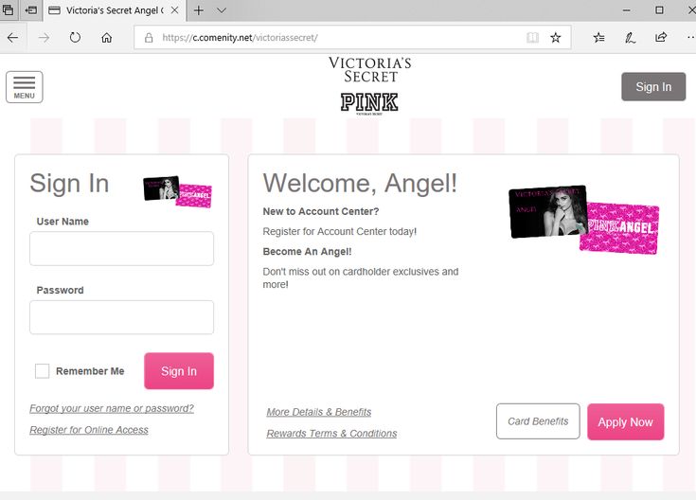696x500 pixels.
Task: Enable the Remember Me checkbox
Action: coord(43,371)
